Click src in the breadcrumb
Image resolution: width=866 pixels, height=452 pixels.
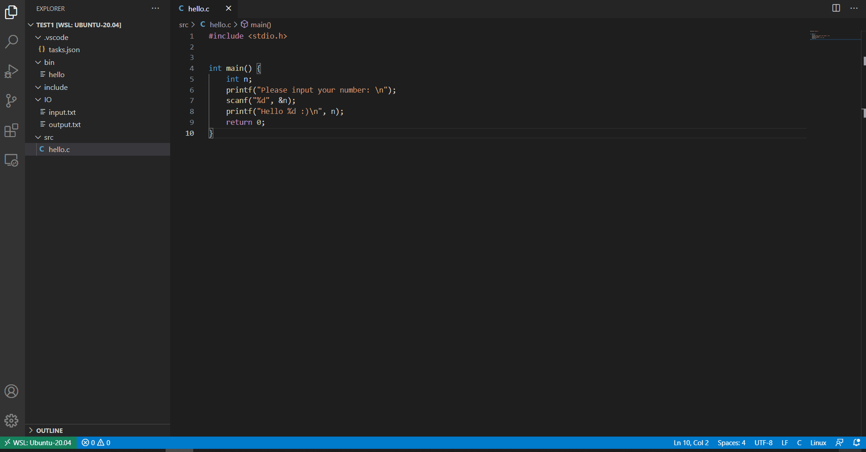click(x=183, y=25)
